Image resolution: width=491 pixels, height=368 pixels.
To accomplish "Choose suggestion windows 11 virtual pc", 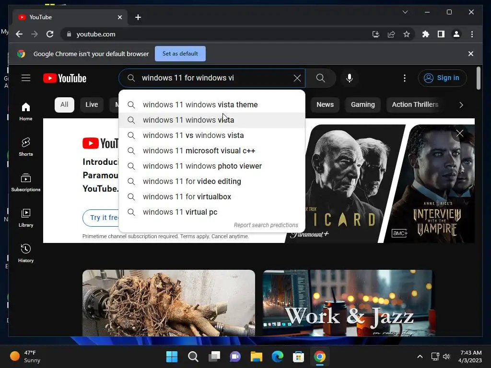I will point(212,212).
